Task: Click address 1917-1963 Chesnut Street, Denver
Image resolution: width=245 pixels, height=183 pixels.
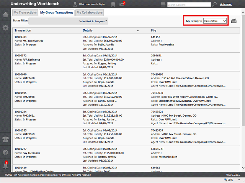Action: (185, 78)
